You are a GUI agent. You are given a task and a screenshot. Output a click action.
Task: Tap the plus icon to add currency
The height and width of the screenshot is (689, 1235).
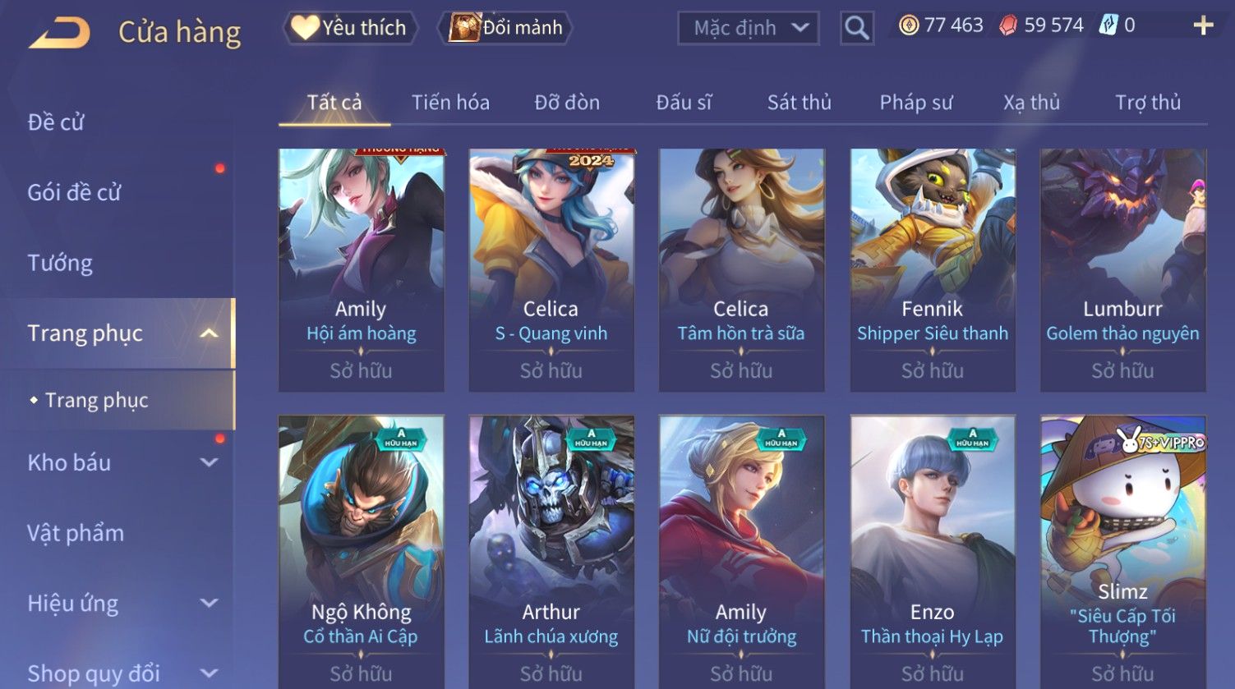[x=1203, y=26]
